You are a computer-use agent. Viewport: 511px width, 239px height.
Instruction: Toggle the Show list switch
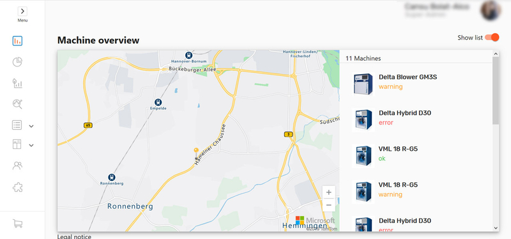coord(492,37)
